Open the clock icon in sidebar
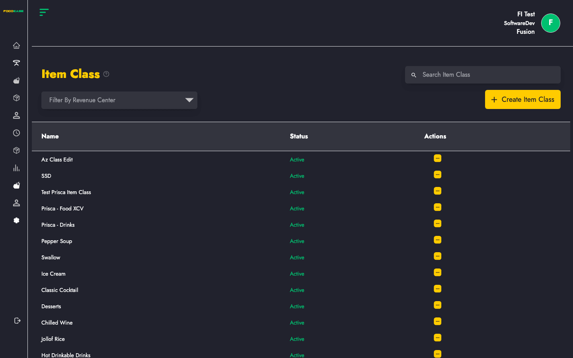This screenshot has width=573, height=358. 16,133
